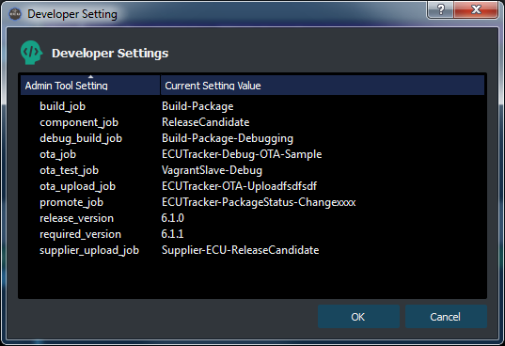This screenshot has height=346, width=505.
Task: Click the ECUTracker-OTA-Uploadfsdfsdf value
Action: (x=239, y=186)
